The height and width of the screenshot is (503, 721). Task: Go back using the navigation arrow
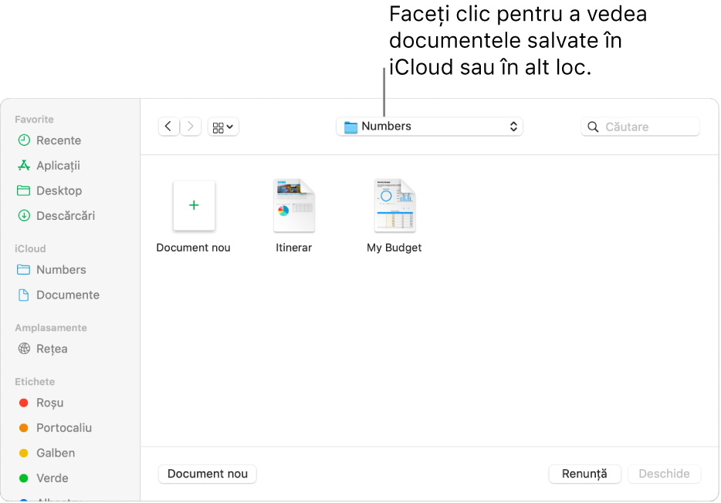168,126
